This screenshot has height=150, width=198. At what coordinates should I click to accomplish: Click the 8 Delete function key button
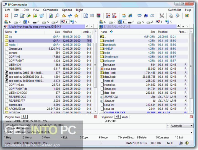[142, 137]
